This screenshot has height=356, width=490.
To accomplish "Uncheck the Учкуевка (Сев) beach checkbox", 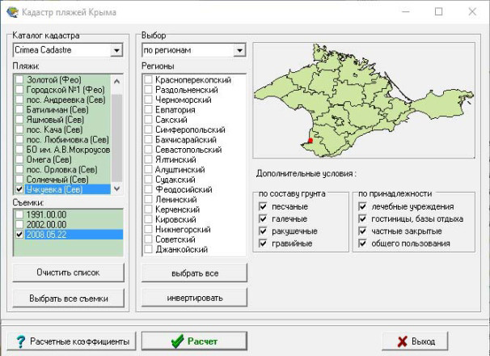I will [x=19, y=189].
